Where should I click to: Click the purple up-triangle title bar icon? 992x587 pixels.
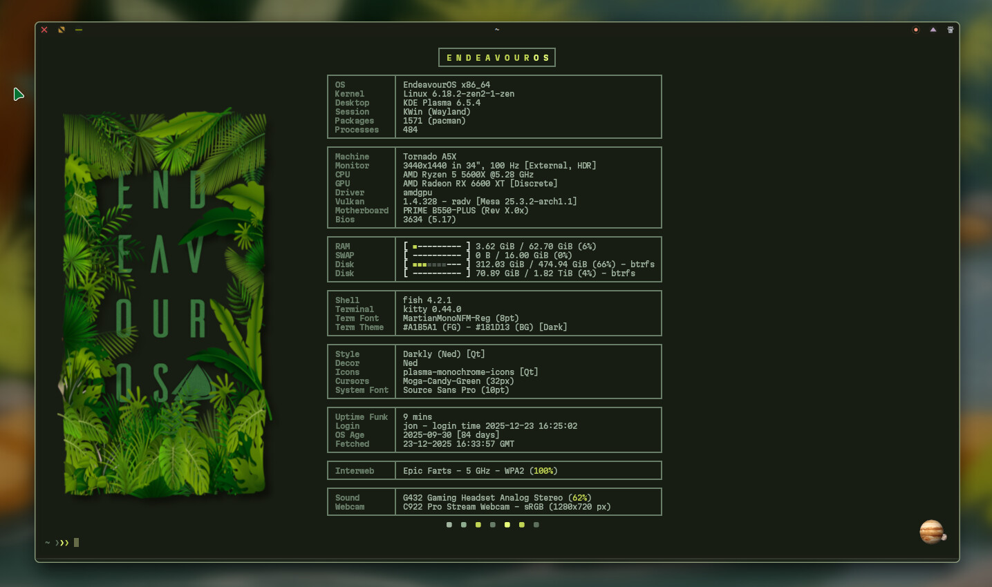point(933,30)
